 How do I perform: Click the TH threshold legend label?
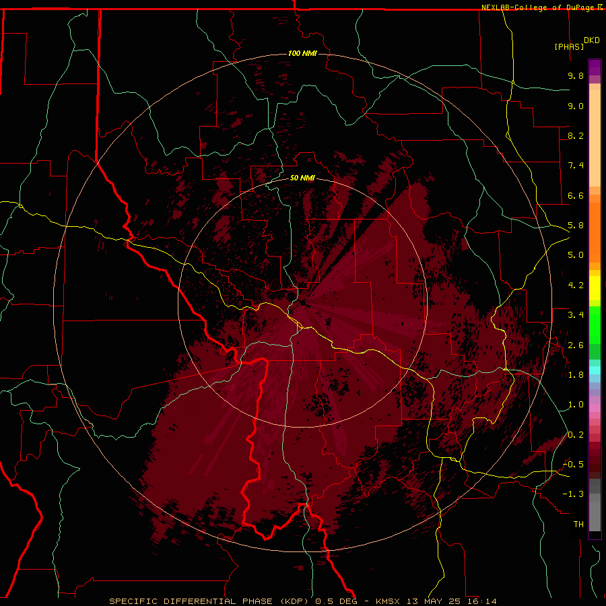tap(578, 525)
